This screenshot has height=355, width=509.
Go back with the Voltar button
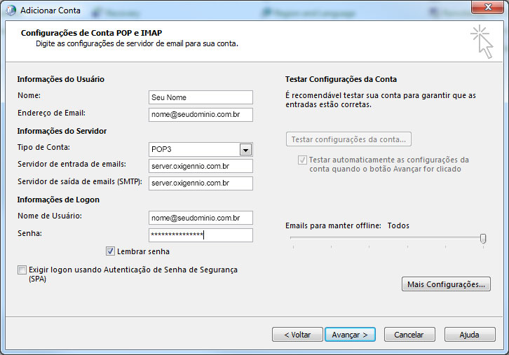click(297, 335)
